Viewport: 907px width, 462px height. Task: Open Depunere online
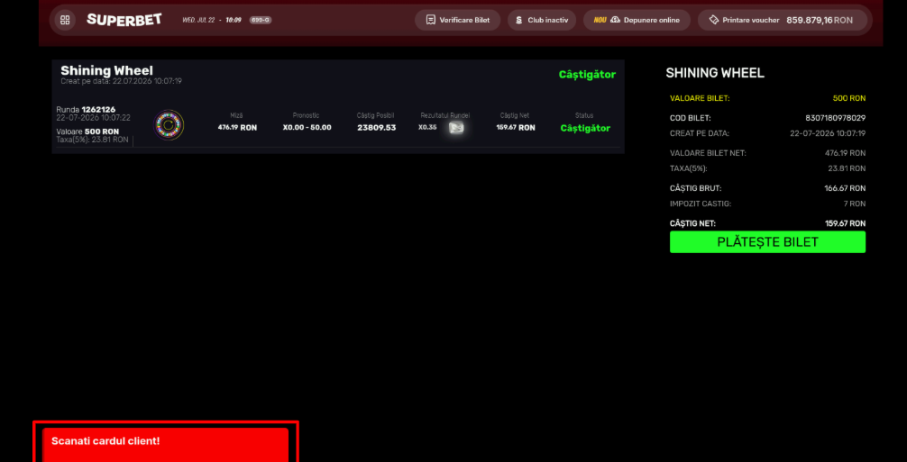tap(637, 20)
